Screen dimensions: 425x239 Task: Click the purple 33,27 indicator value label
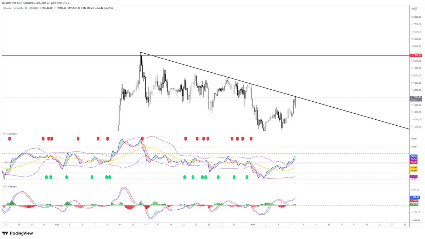[x=413, y=176]
